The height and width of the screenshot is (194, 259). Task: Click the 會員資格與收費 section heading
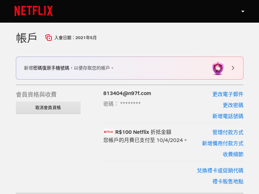(x=36, y=94)
